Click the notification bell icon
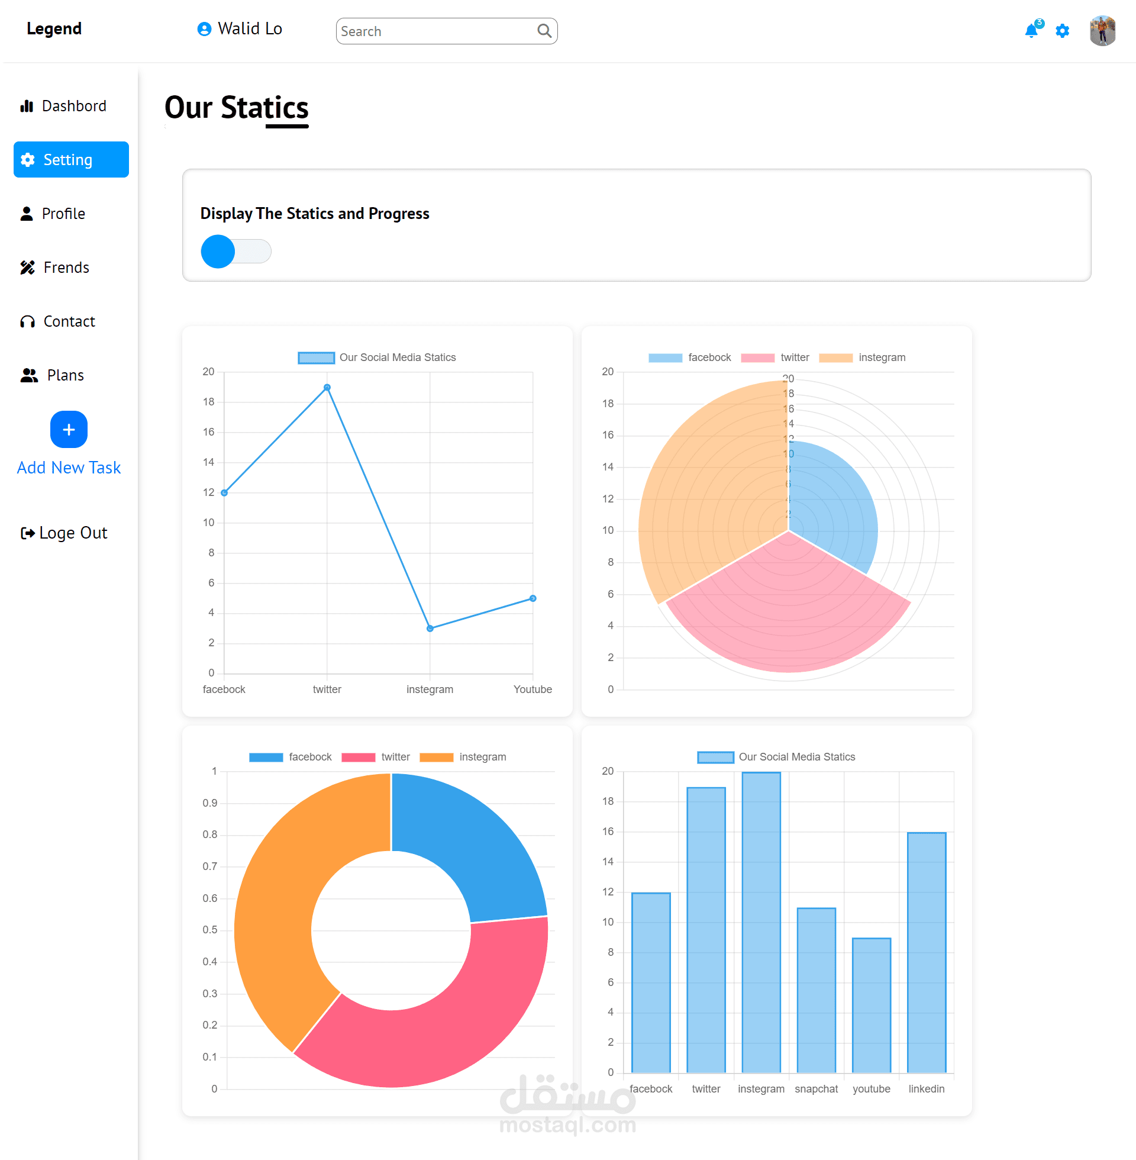 [x=1031, y=31]
